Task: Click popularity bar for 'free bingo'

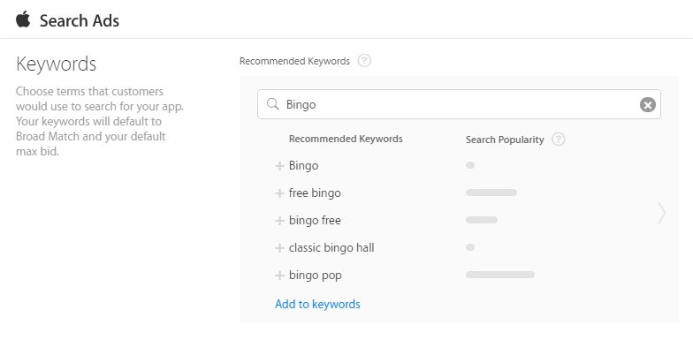Action: point(491,193)
